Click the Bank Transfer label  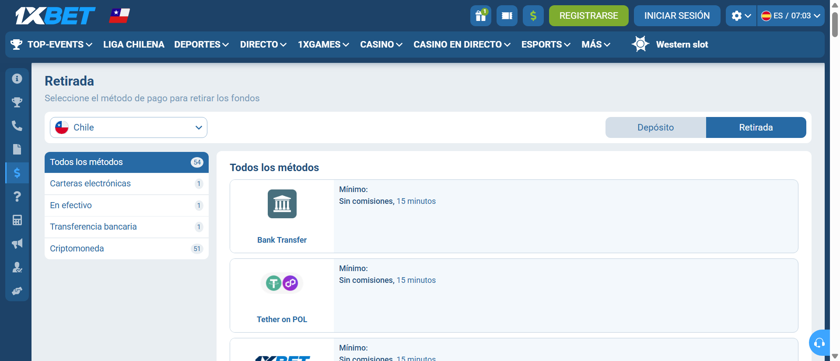pos(282,240)
